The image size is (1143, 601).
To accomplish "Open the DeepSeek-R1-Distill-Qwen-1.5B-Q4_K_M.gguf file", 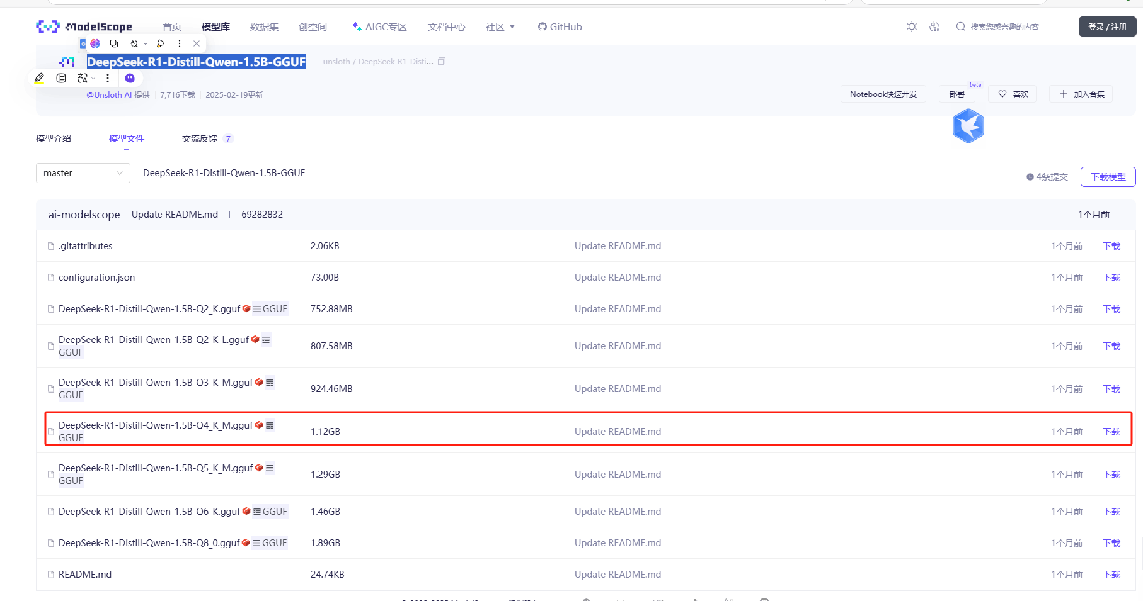I will (156, 425).
